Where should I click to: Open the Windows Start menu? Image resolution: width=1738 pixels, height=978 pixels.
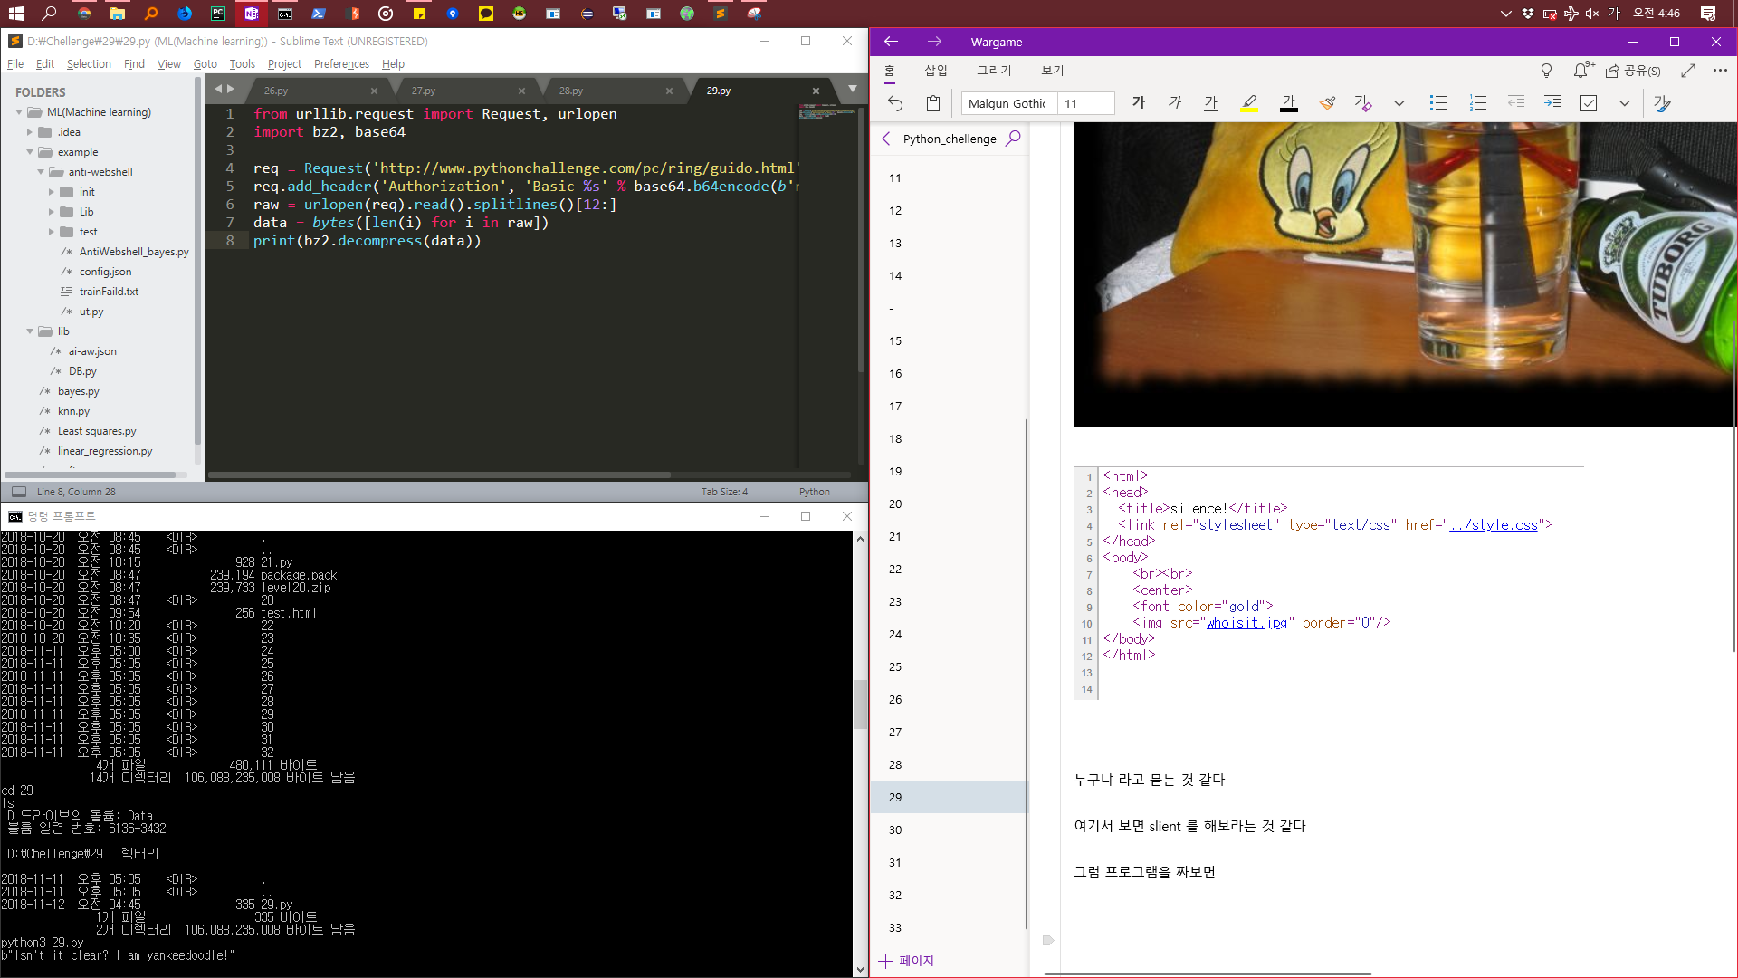(x=16, y=14)
